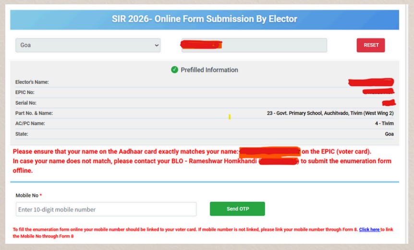Click the EPIC No row label
The width and height of the screenshot is (414, 250).
pos(25,92)
